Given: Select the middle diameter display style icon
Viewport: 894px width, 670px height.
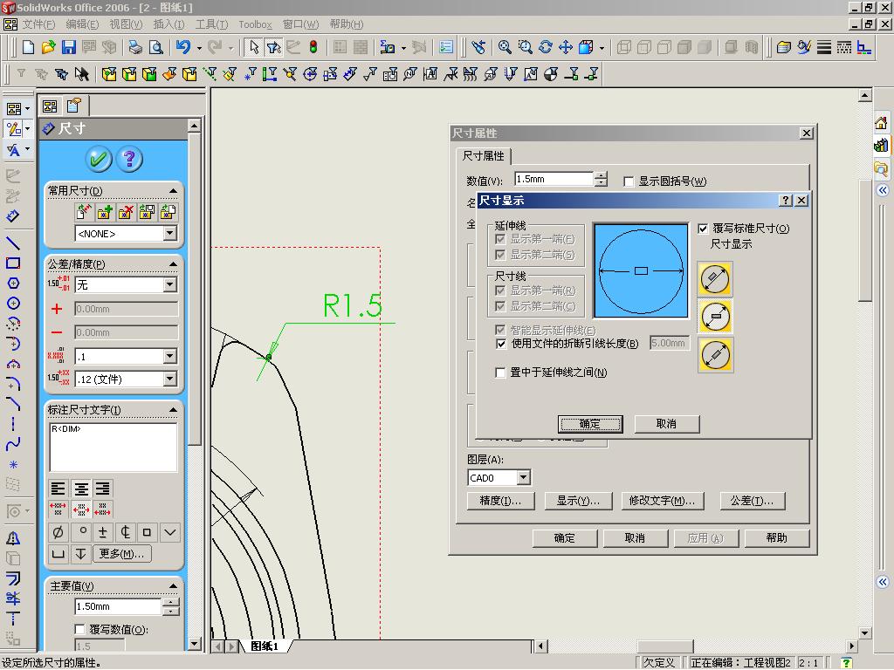Looking at the screenshot, I should tap(715, 317).
